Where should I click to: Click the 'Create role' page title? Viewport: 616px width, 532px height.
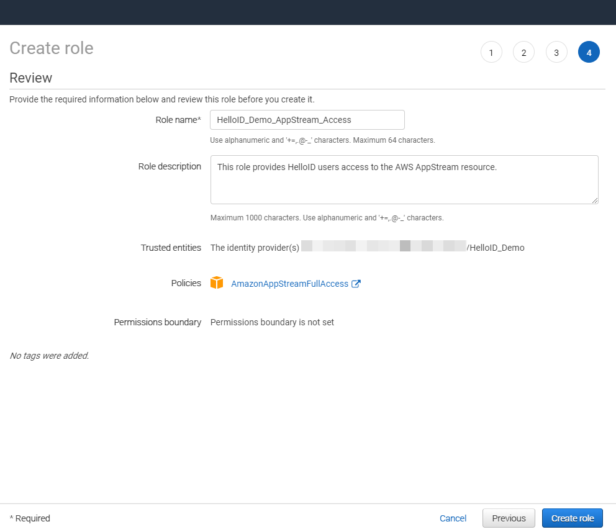(x=52, y=48)
